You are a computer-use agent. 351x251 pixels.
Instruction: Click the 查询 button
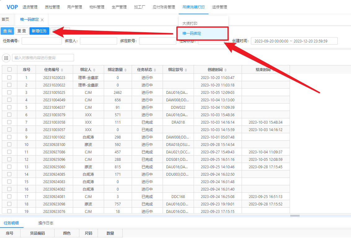coord(7,31)
